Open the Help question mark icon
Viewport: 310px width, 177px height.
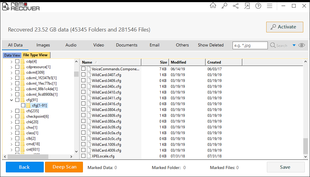pyautogui.click(x=258, y=6)
